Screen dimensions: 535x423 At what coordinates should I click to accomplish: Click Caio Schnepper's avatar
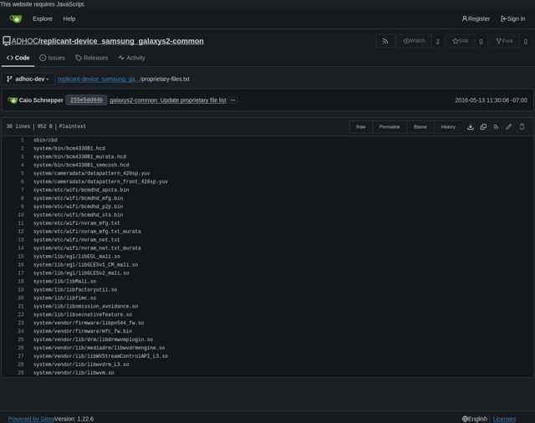tap(13, 100)
